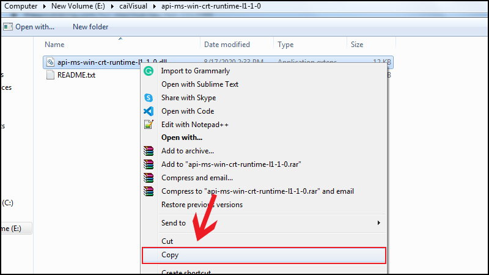Click the Notepad++ icon in context menu

click(149, 125)
